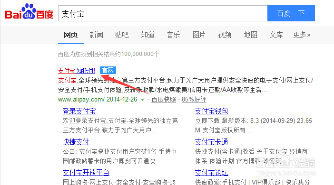
Task: Expand the green arrow next to www.alipay.com
Action: click(143, 100)
